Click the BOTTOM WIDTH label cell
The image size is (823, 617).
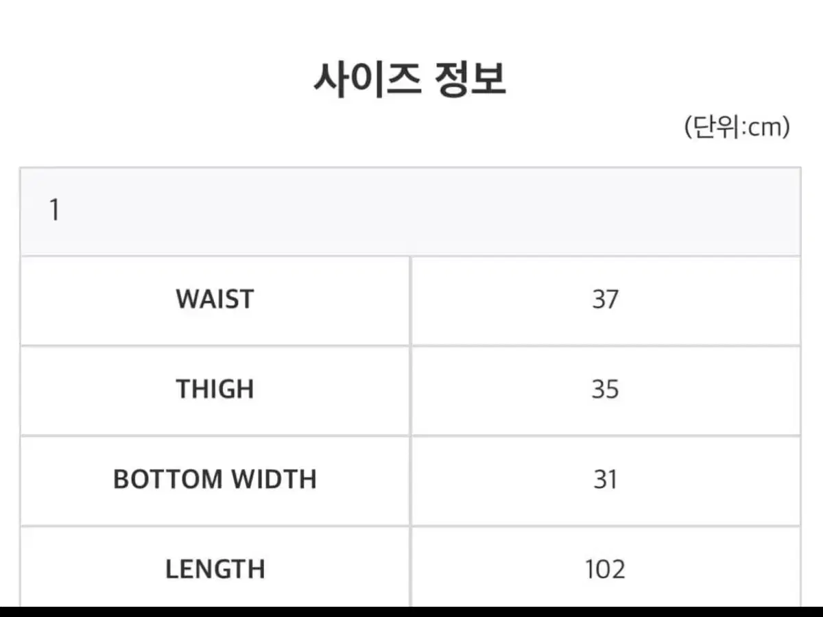pos(215,480)
